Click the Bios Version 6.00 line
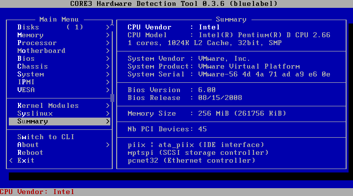The width and height of the screenshot is (353, 196). coord(172,90)
